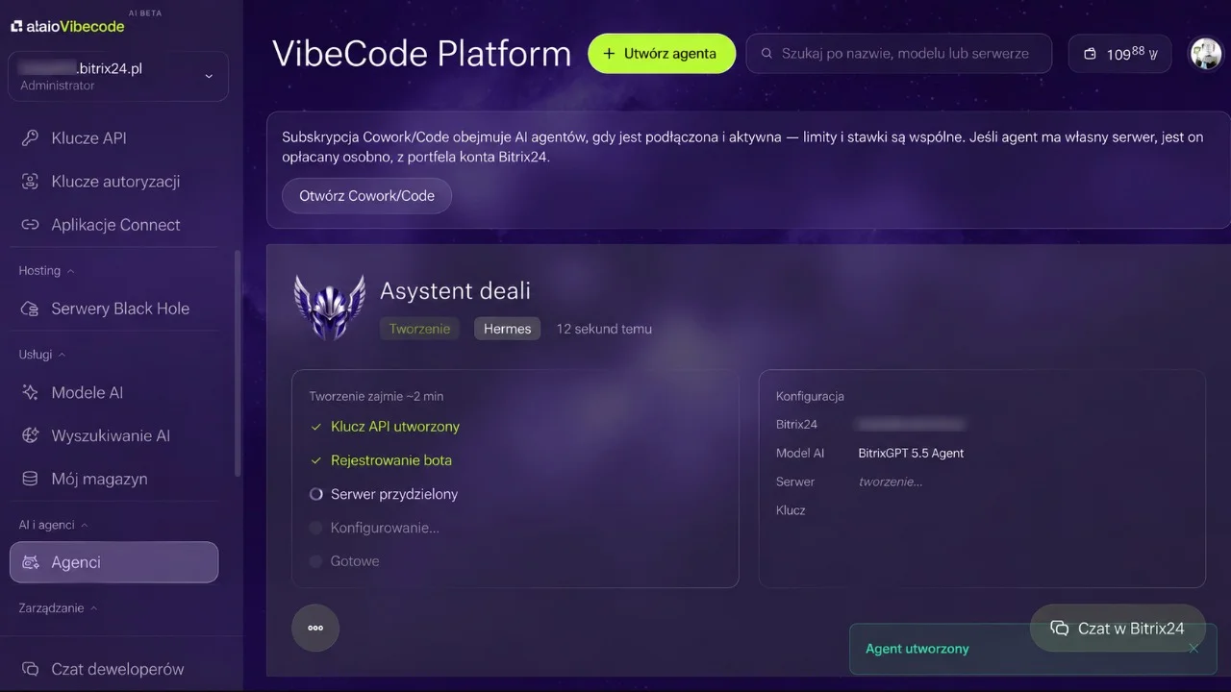Focus the agent search field

point(901,54)
